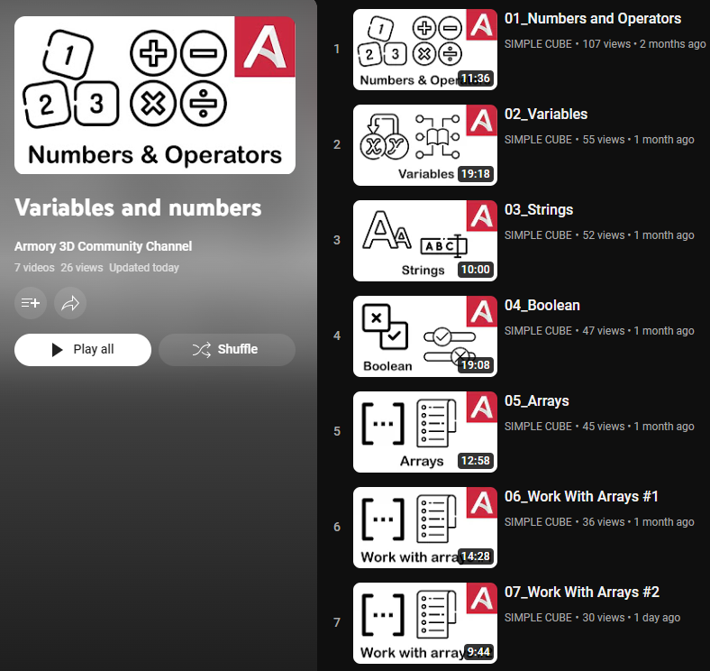
Task: Open the large Numbers & Operators playlist cover
Action: [x=155, y=96]
